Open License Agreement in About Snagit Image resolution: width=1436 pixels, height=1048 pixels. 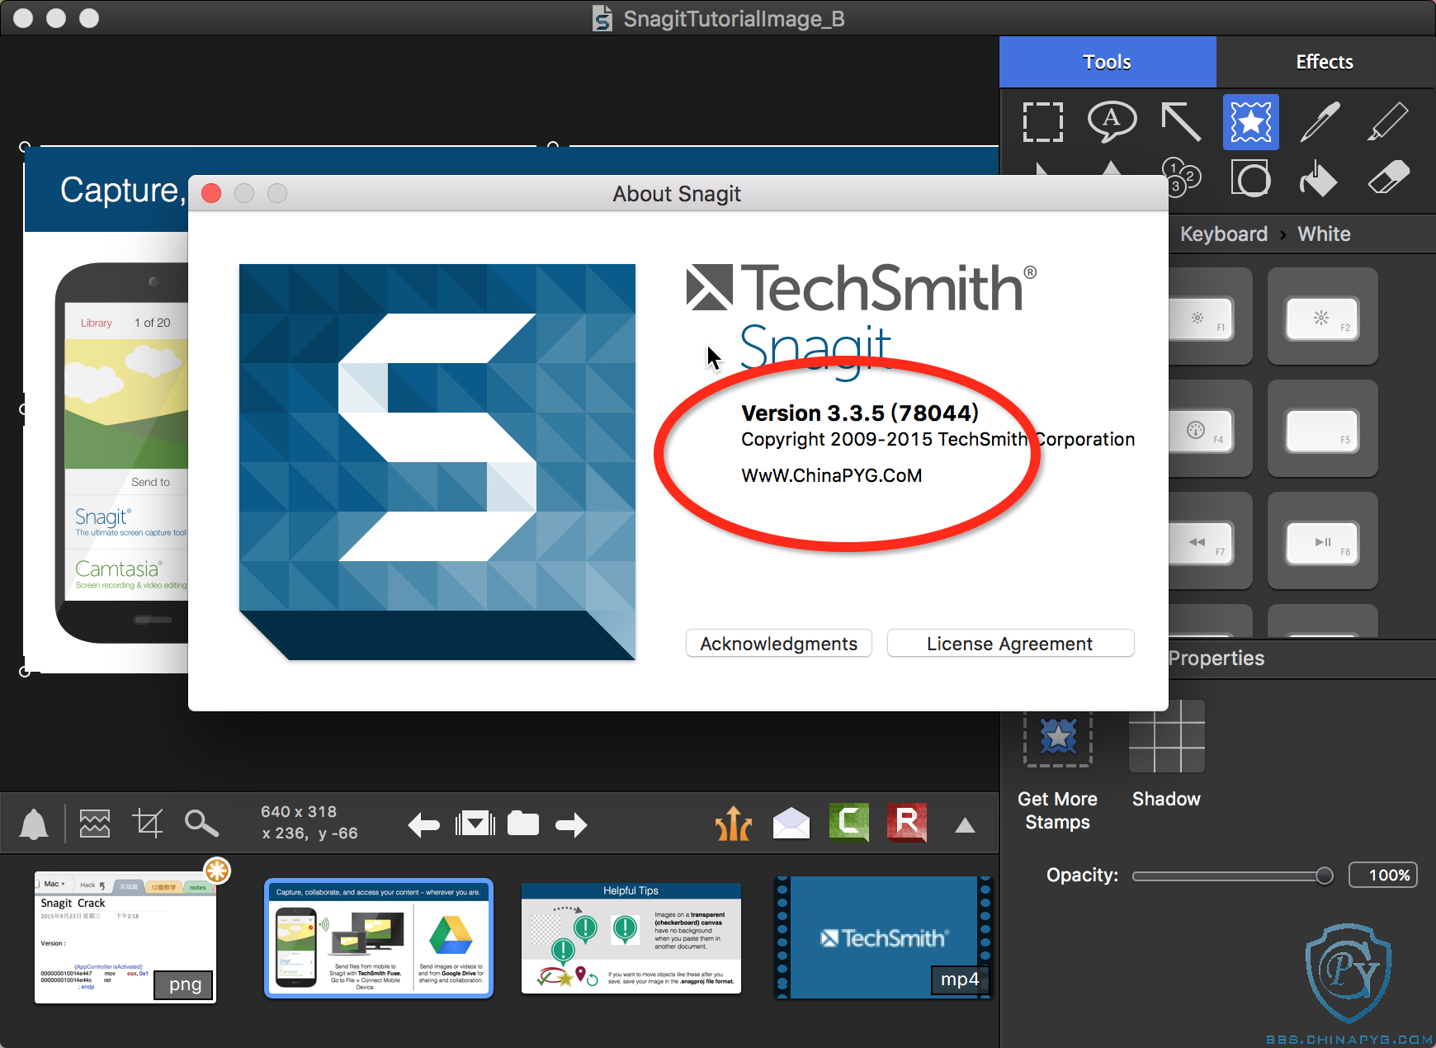[1010, 644]
